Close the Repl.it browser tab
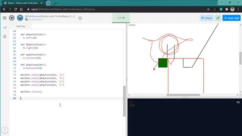Viewport: 242px width, 136px height. (x=41, y=3)
